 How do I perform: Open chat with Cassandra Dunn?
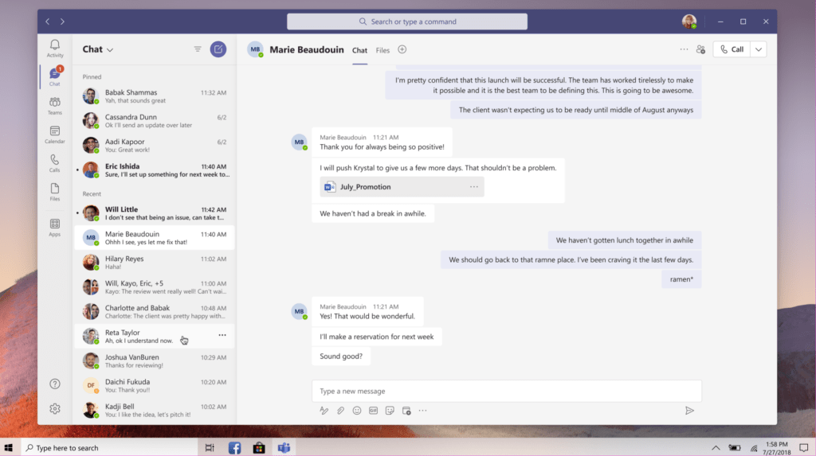[x=155, y=121]
